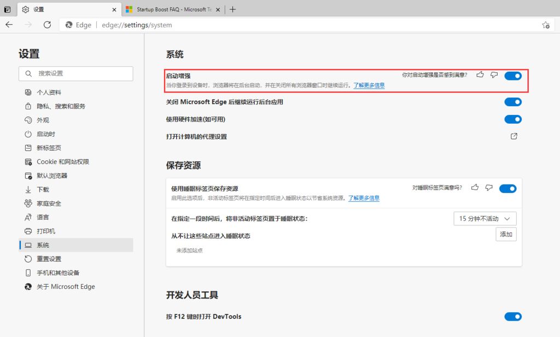560x337 pixels.
Task: Open the 15 分钟不活动 dropdown
Action: [x=485, y=219]
